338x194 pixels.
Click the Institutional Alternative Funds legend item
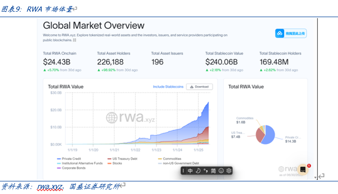80,163
